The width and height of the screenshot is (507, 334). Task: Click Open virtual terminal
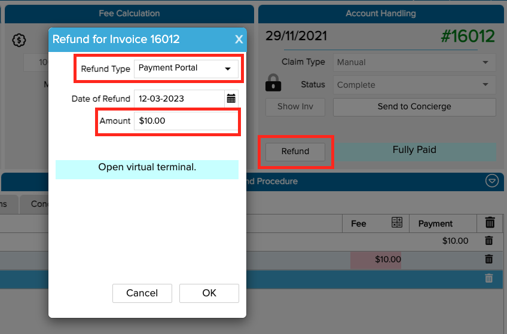pos(147,169)
